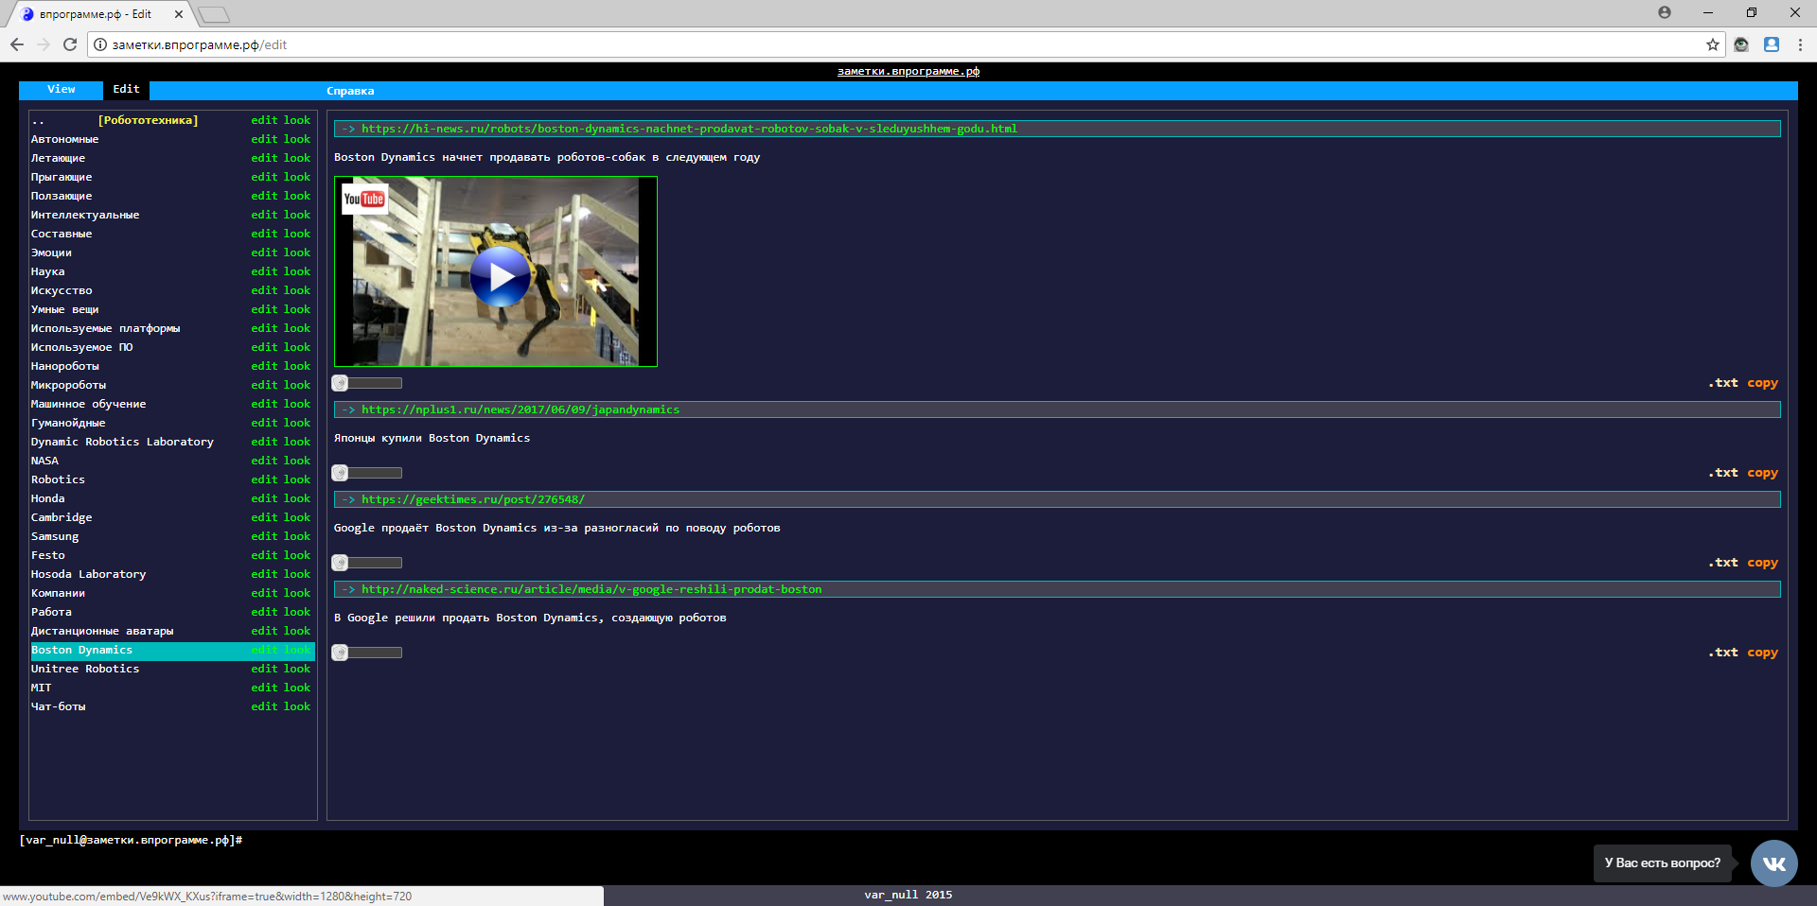Screen dimensions: 1817x906
Task: Open the Справка menu
Action: (x=350, y=91)
